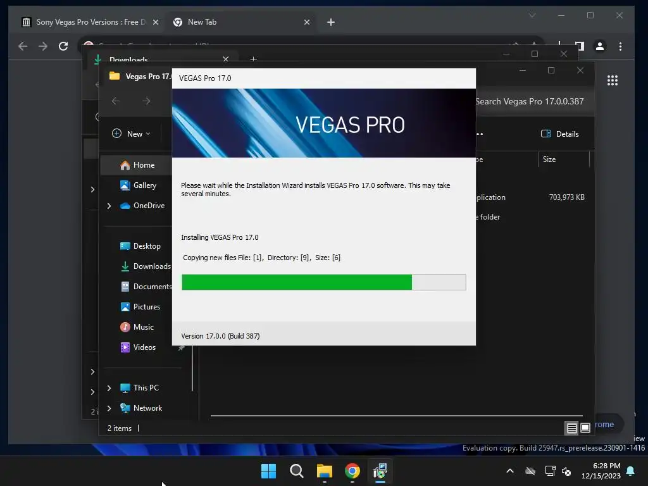
Task: Click the File Explorer back arrow
Action: 116,101
